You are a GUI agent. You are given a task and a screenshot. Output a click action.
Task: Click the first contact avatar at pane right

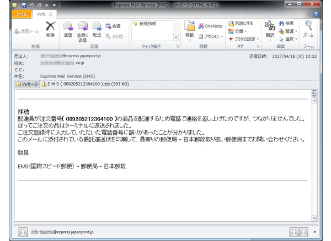293,232
